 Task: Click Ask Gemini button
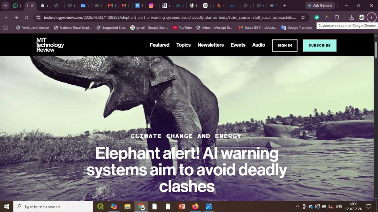320,6
